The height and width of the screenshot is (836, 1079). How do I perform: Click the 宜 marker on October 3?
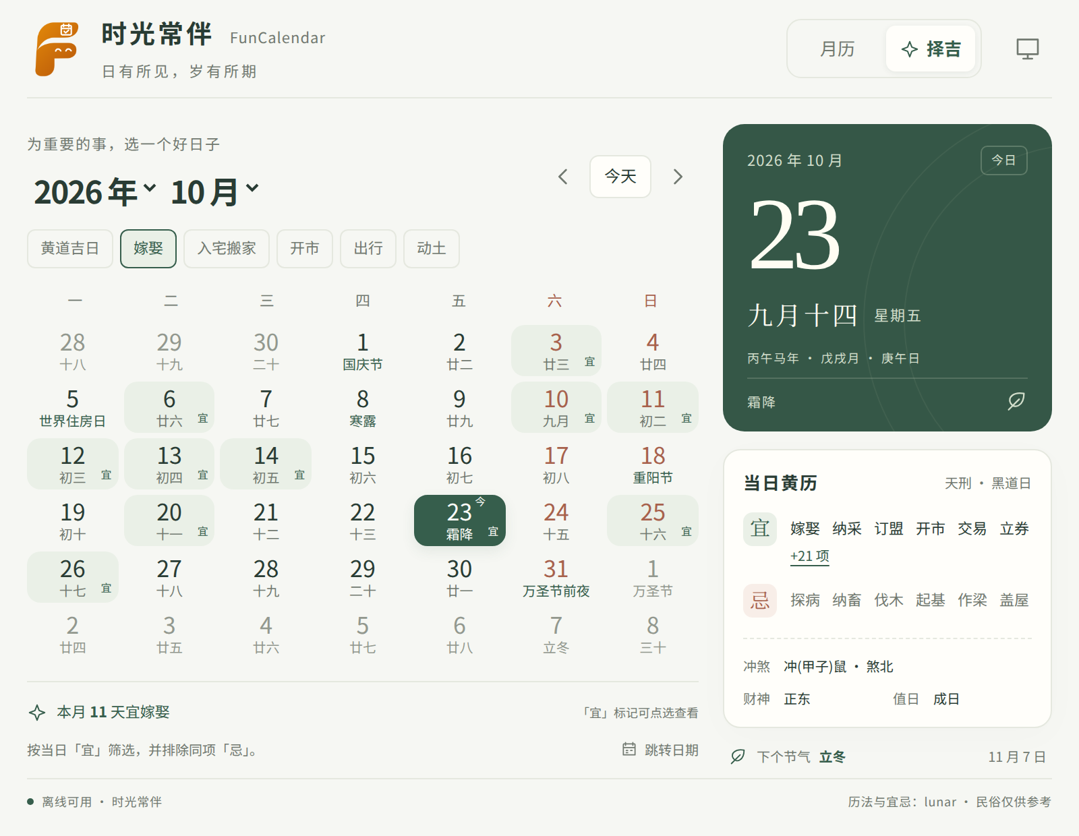589,362
